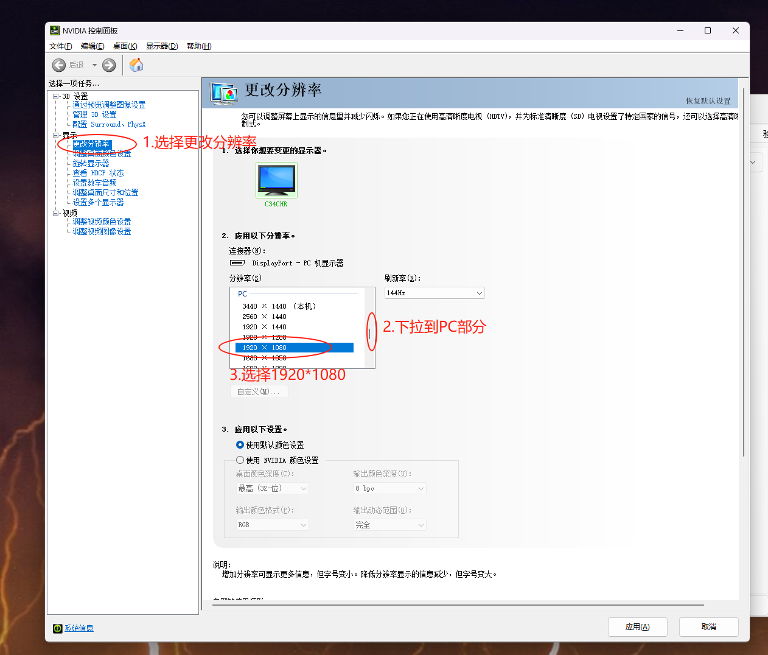Open the 编辑(E) menu
The image size is (768, 655).
(93, 46)
